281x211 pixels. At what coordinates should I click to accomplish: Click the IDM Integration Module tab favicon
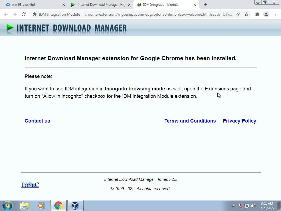pos(139,5)
